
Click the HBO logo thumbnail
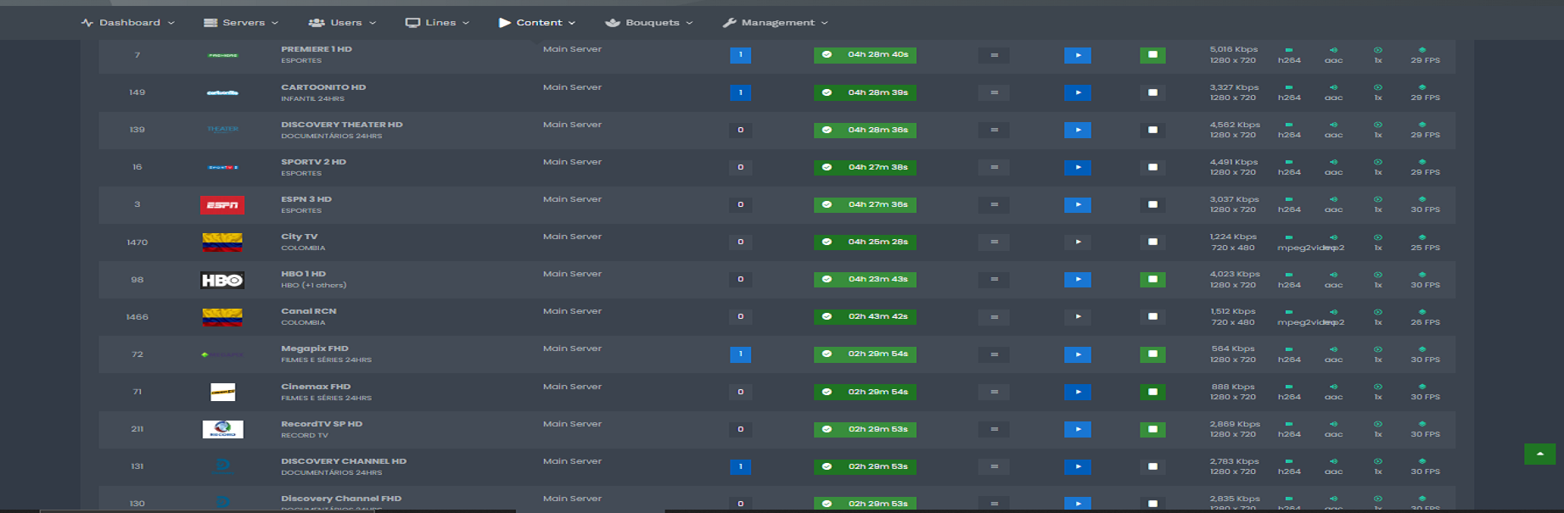pyautogui.click(x=222, y=280)
